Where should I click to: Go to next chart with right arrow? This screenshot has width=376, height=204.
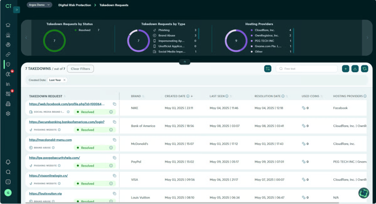367,38
